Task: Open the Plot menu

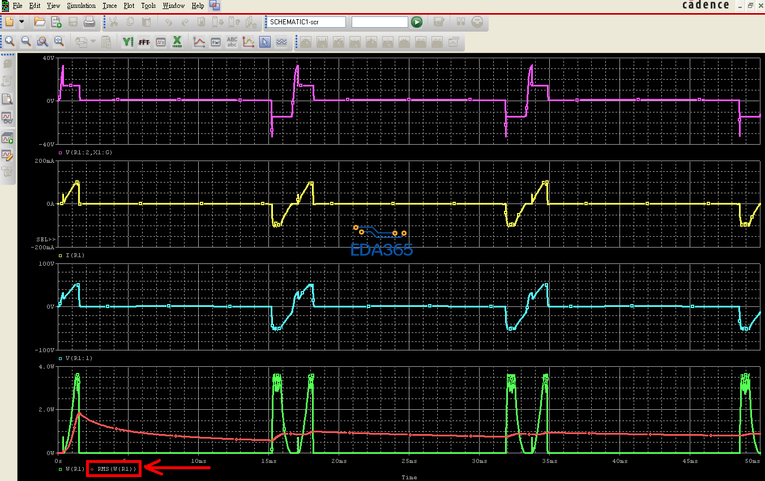Action: click(x=129, y=6)
